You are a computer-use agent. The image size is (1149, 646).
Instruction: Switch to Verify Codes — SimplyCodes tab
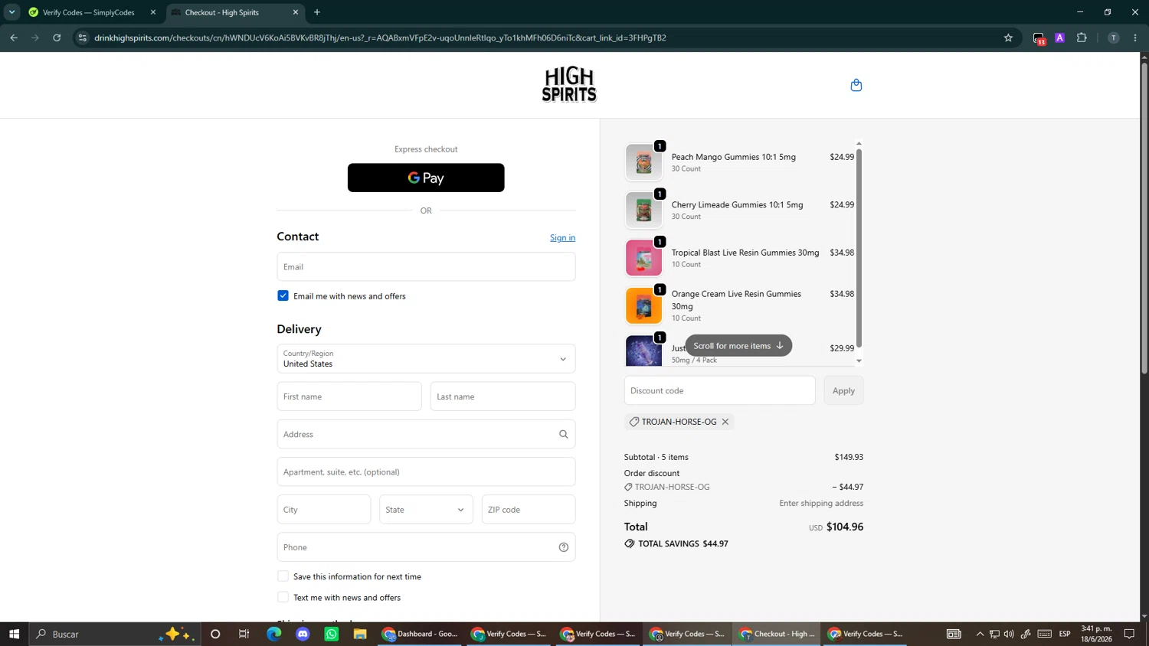[88, 12]
